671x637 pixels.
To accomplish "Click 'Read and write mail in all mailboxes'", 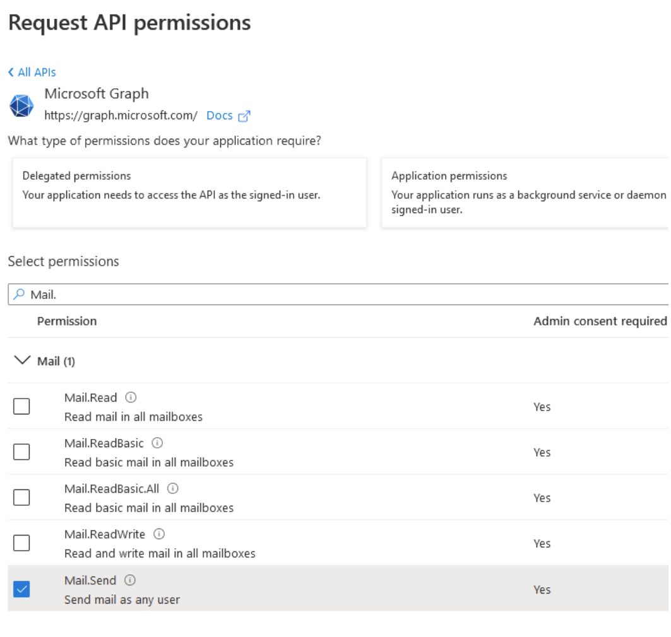I will pos(160,554).
